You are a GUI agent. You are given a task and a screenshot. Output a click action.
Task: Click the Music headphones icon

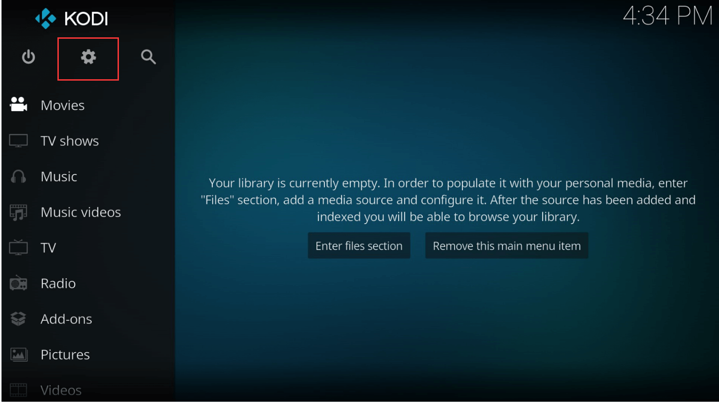pos(19,177)
